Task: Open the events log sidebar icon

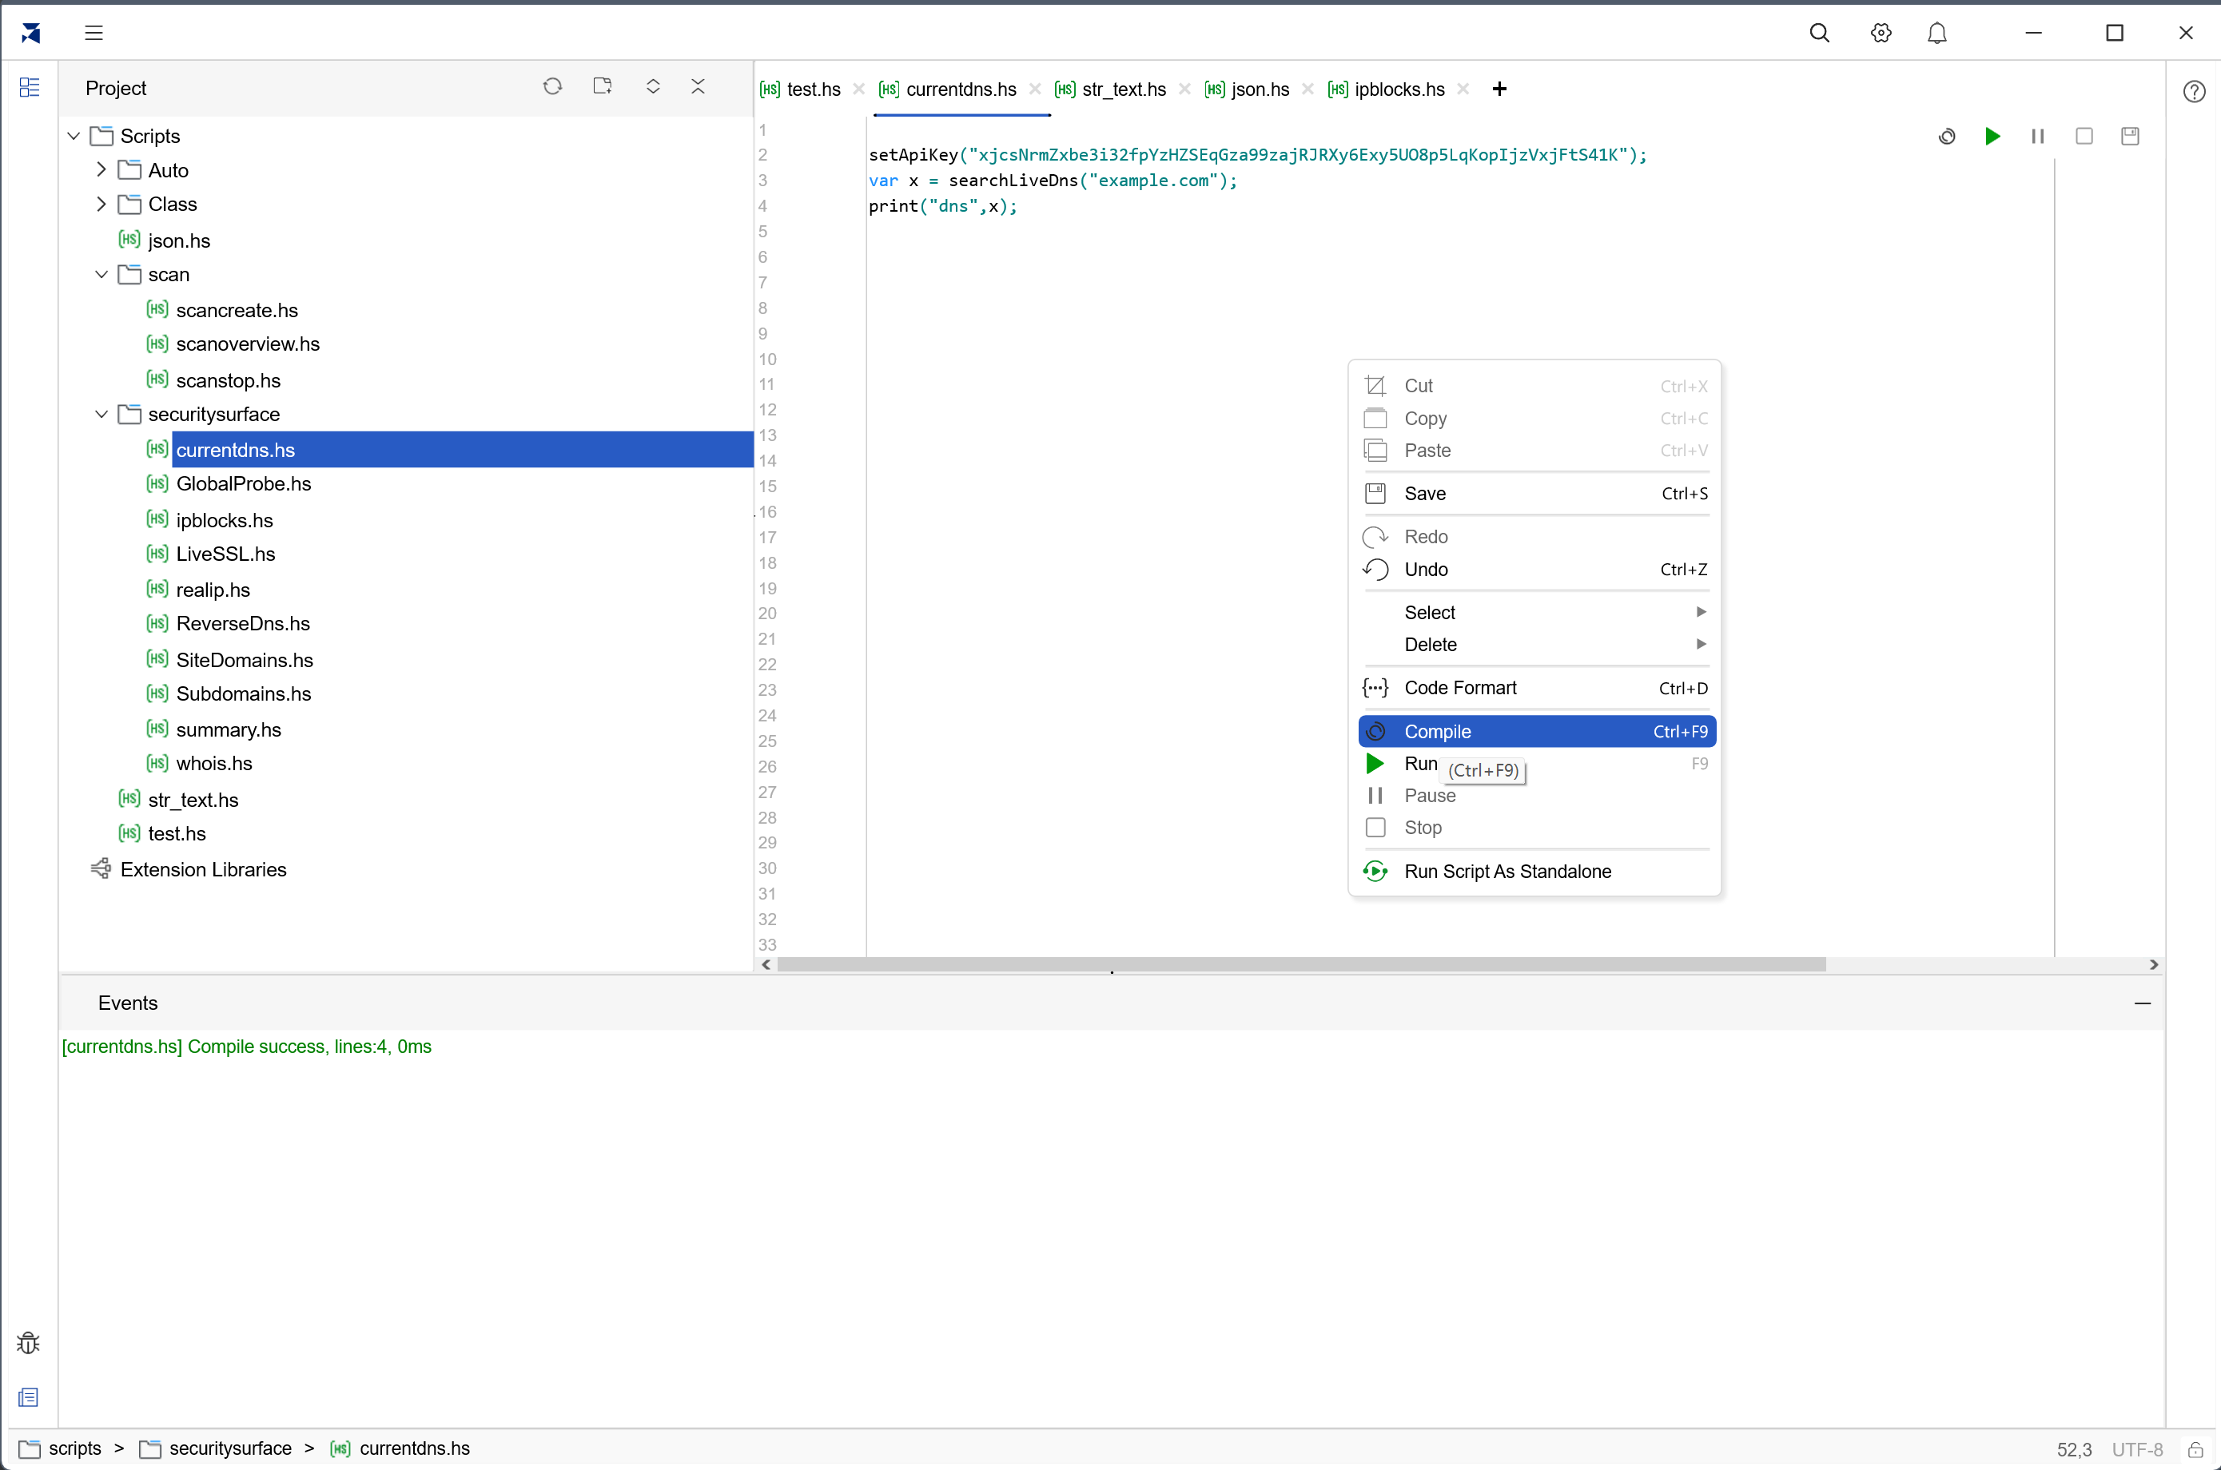Action: point(28,1398)
